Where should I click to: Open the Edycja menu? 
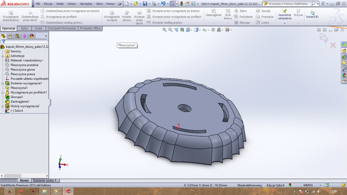click(48, 4)
